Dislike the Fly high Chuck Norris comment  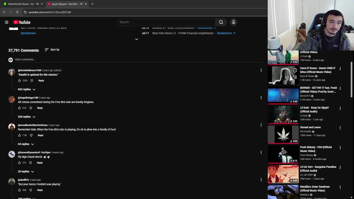(x=30, y=163)
